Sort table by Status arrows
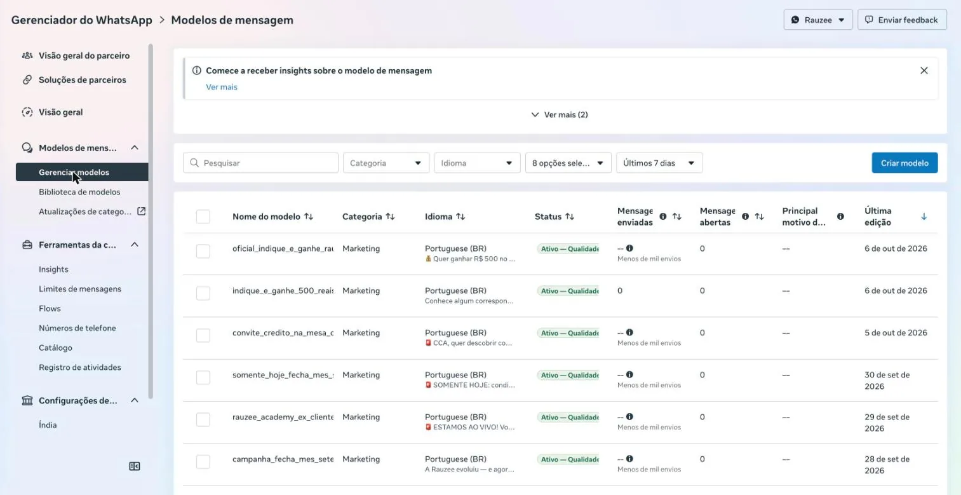 [x=570, y=217]
